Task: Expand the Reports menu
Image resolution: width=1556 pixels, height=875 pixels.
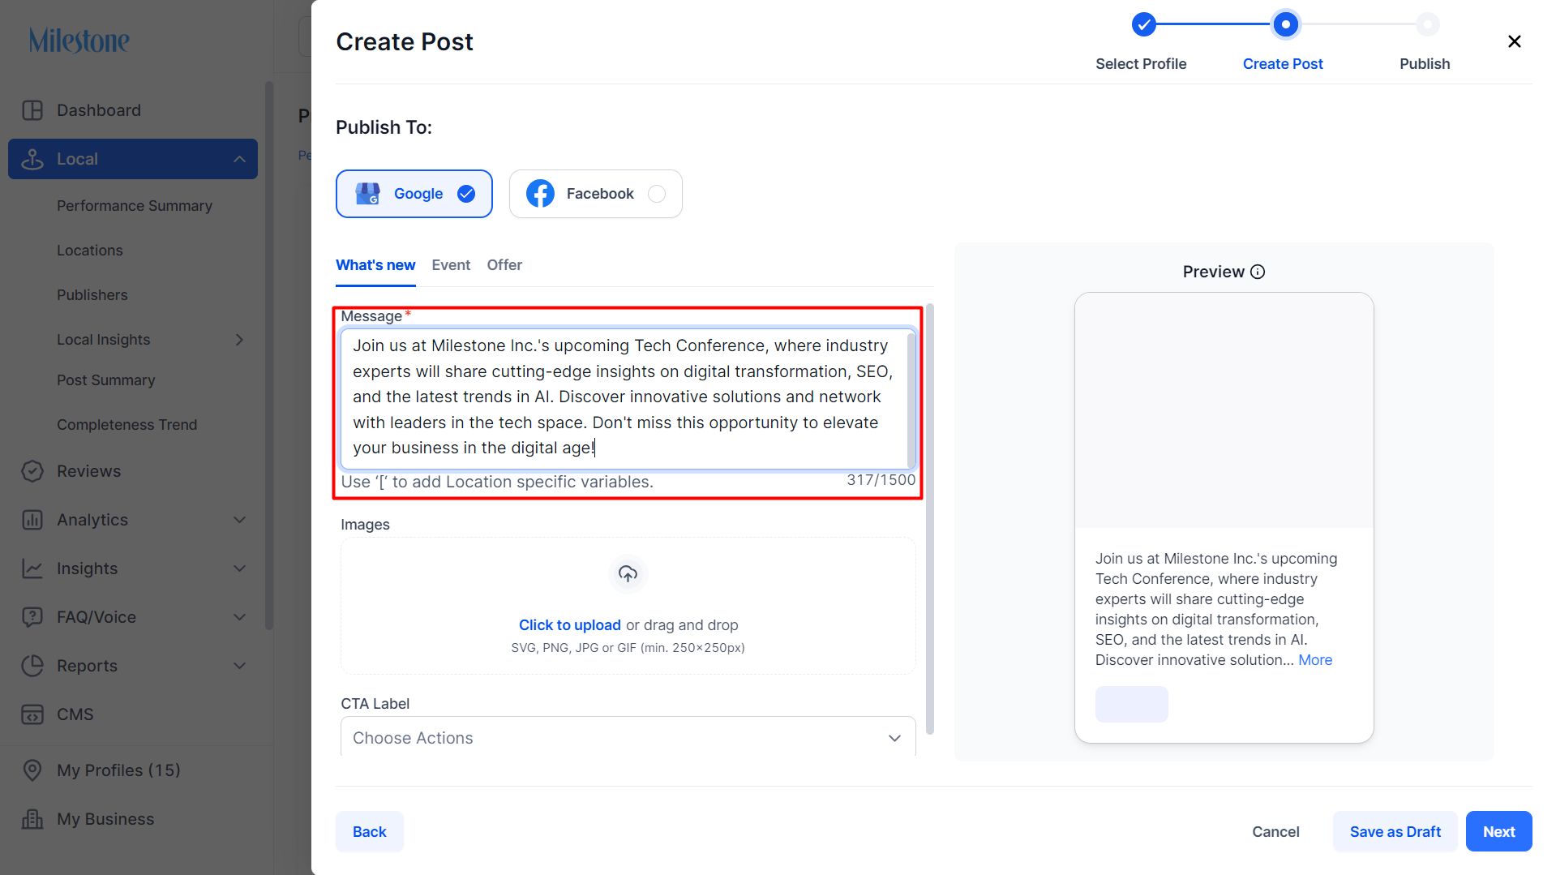Action: (239, 666)
